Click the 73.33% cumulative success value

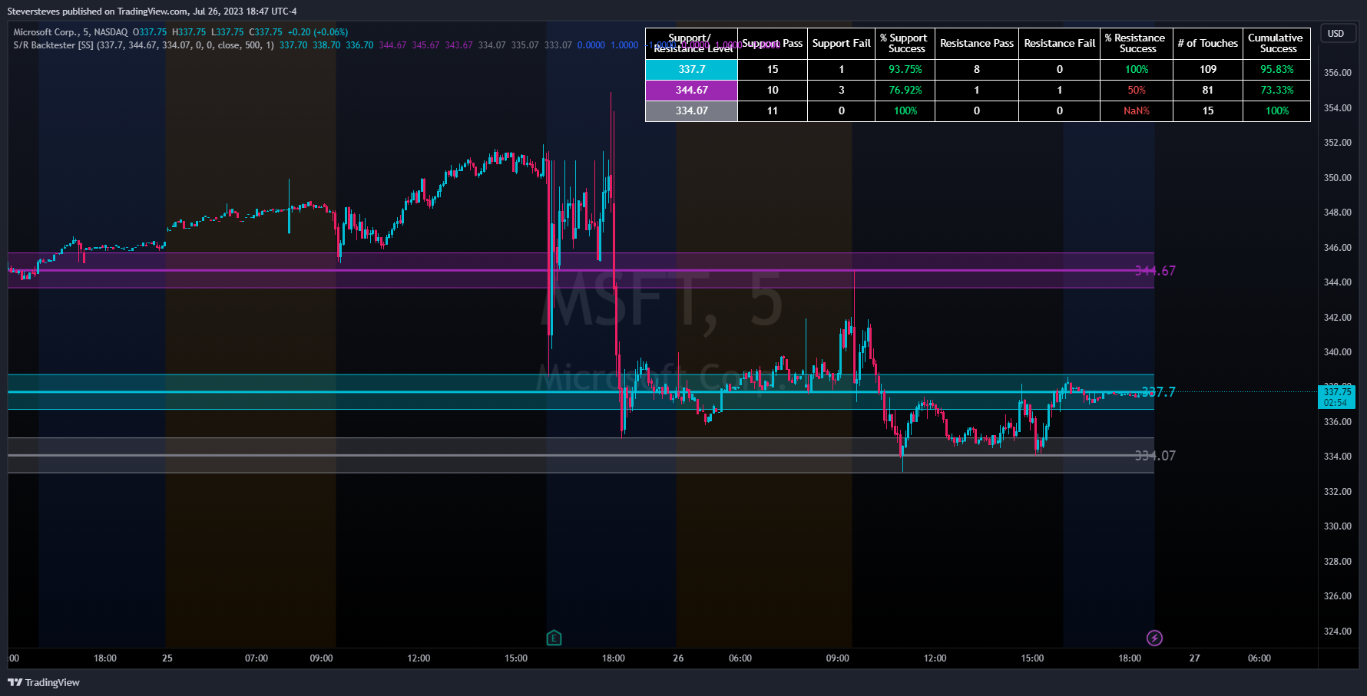pos(1277,90)
